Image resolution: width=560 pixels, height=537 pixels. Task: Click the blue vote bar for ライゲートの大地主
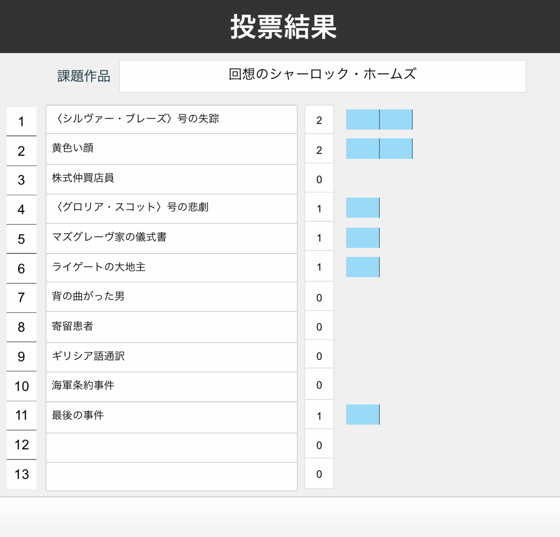[x=363, y=267]
